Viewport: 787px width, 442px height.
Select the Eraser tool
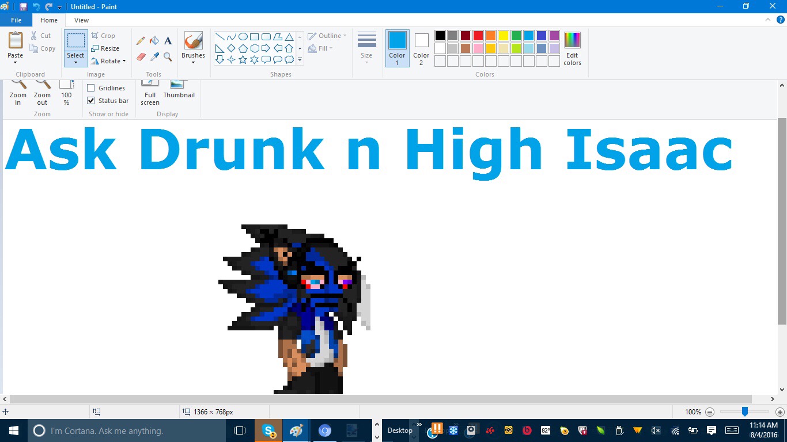click(141, 56)
